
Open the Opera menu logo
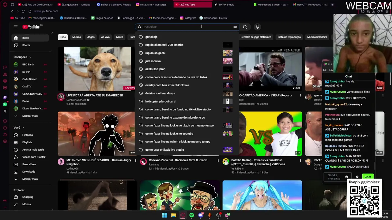(5, 5)
